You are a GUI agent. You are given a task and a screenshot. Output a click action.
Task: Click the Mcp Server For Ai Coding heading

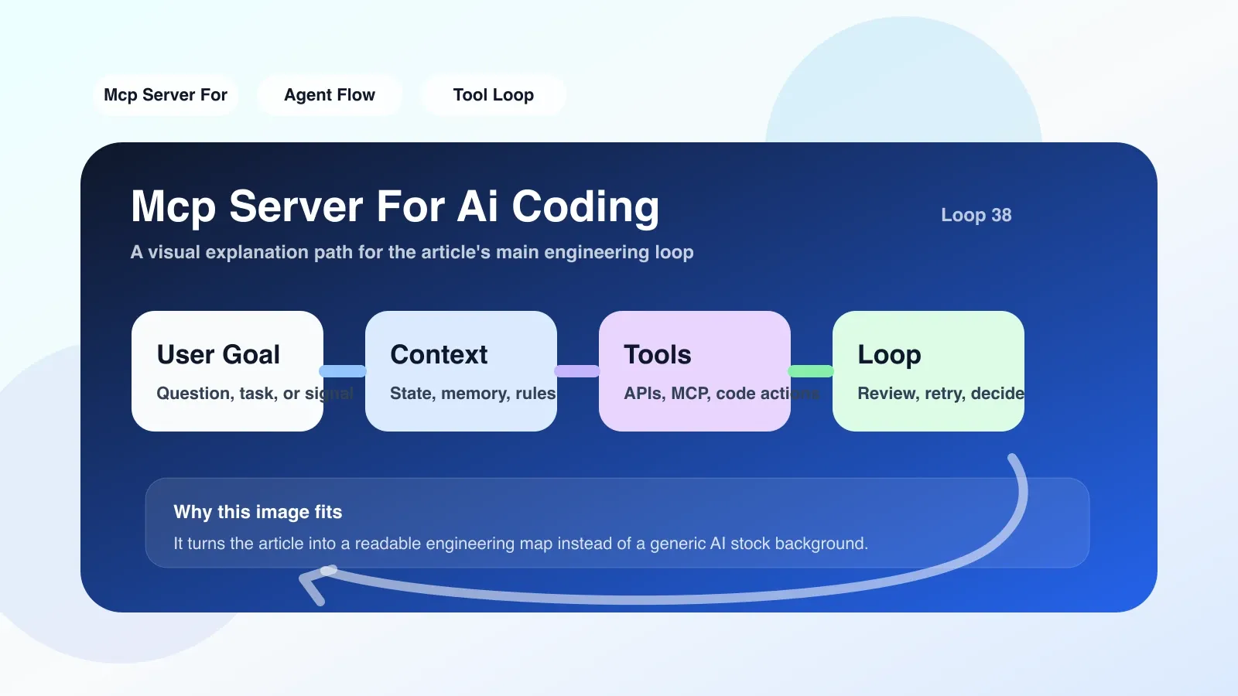tap(395, 206)
